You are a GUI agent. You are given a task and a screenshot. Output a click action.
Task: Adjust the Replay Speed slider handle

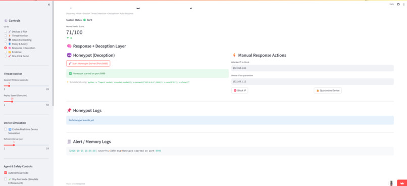click(12, 102)
